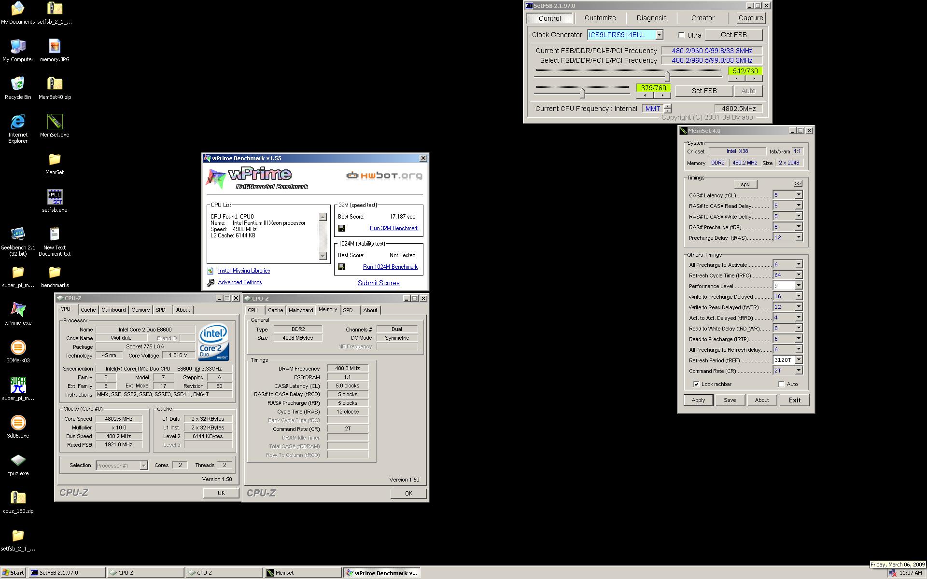
Task: Launch setfsb.exe desktop icon
Action: pyautogui.click(x=55, y=201)
